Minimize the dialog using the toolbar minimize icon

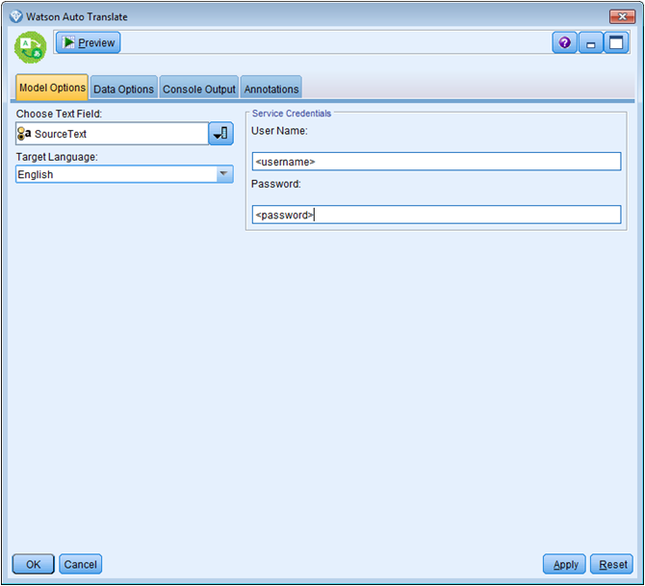click(x=591, y=42)
